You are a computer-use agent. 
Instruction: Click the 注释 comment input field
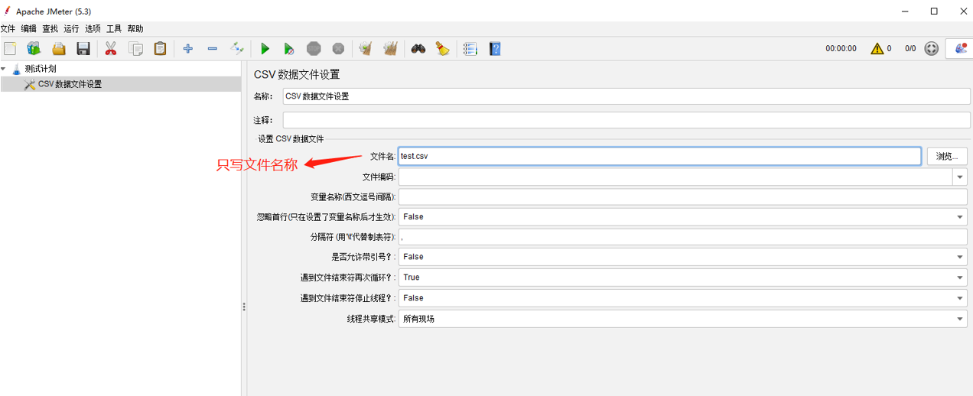click(626, 120)
